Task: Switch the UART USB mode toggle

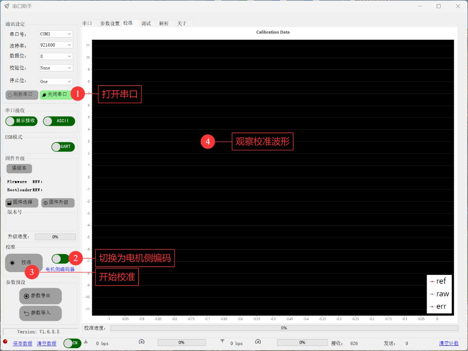Action: [x=63, y=147]
